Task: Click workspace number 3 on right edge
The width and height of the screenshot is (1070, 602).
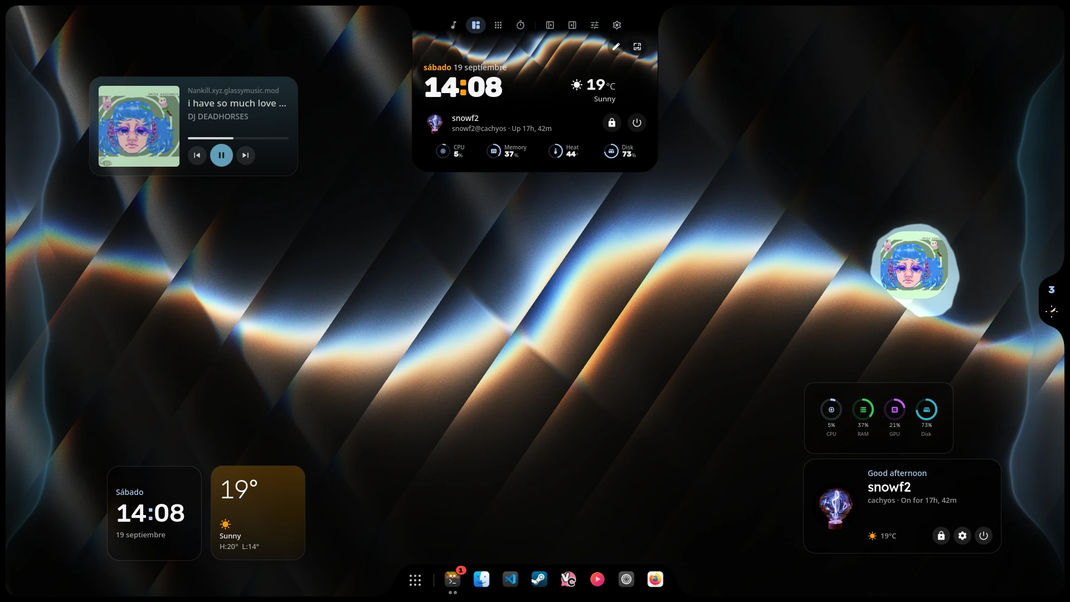Action: coord(1052,290)
